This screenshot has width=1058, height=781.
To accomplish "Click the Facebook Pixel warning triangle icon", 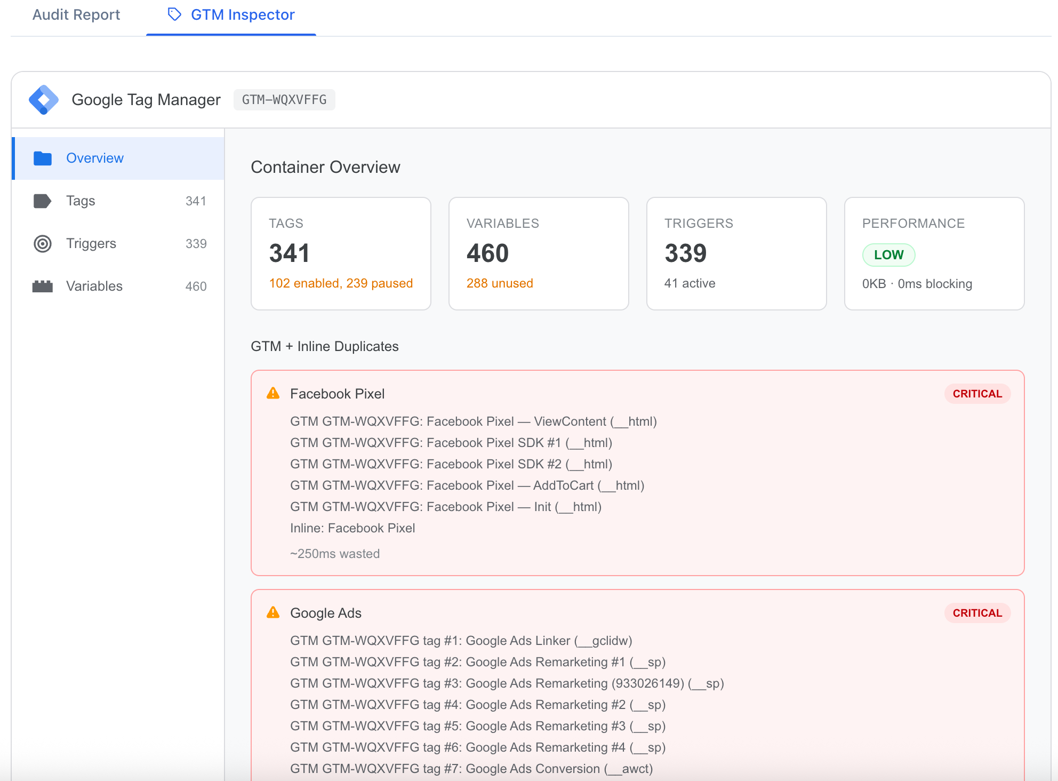I will 273,394.
